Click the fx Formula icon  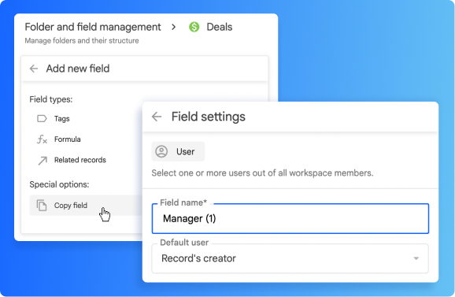coord(42,139)
